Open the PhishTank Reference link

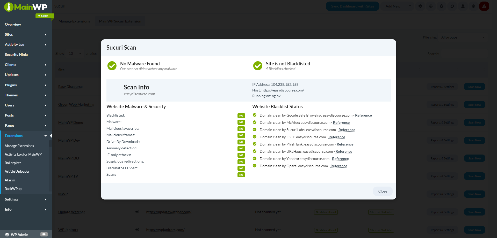[x=345, y=144]
